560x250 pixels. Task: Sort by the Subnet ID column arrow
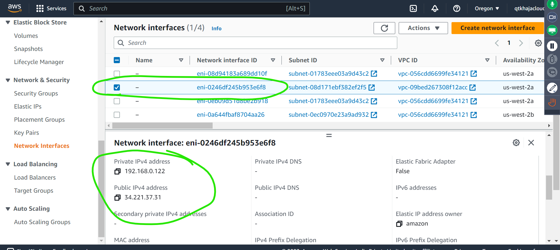pos(382,60)
